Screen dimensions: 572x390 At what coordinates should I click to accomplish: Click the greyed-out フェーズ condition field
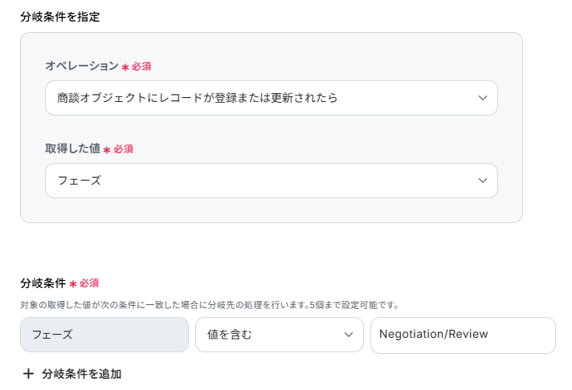104,335
